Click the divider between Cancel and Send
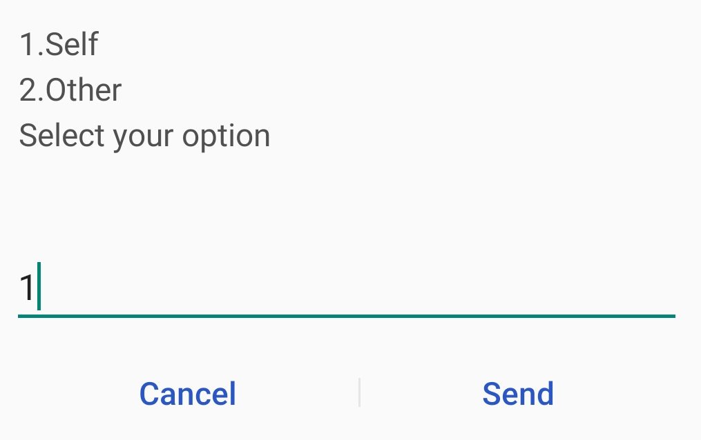Image resolution: width=701 pixels, height=440 pixels. (x=359, y=392)
